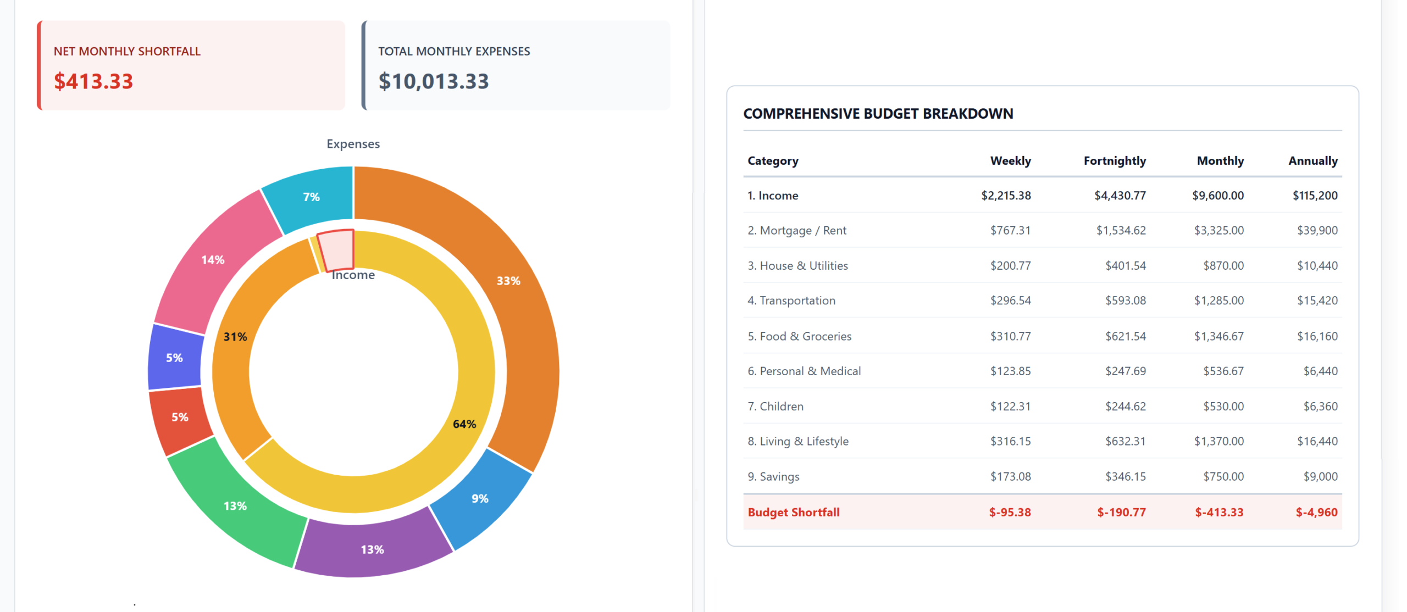1407x612 pixels.
Task: Click House & Utilities monthly value $870.00
Action: [1223, 266]
